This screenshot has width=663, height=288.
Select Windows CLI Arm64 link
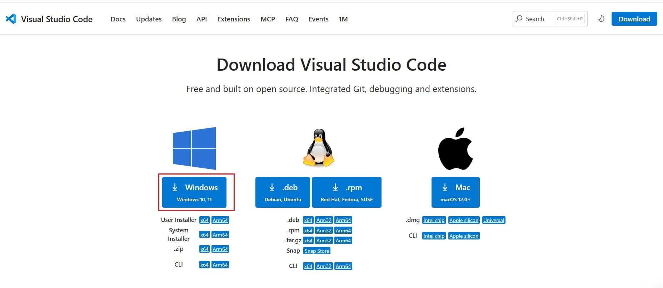pos(220,265)
